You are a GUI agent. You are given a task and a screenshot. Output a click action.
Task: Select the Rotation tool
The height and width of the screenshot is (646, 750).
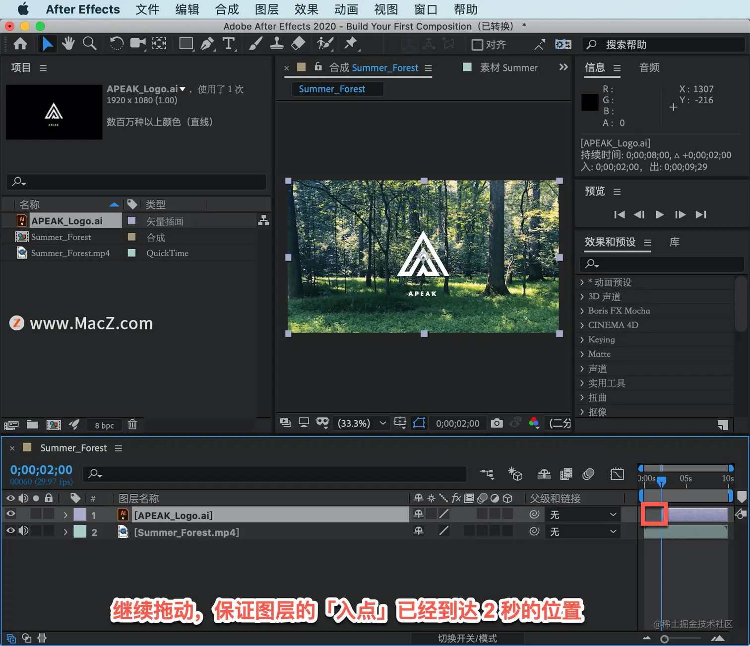click(117, 44)
